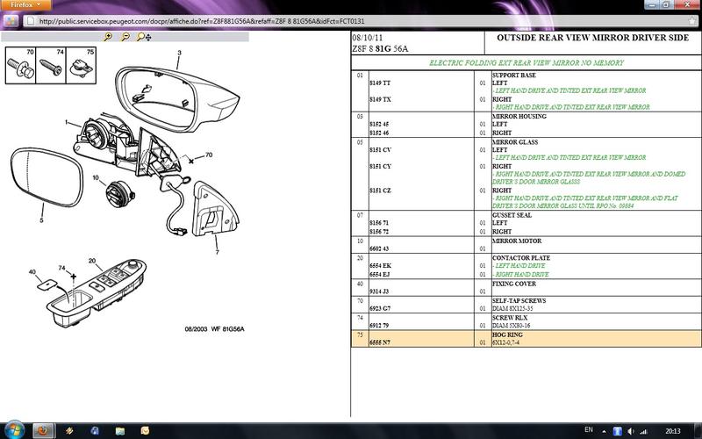Select part thumbnail 75 hog ring image

tap(81, 66)
